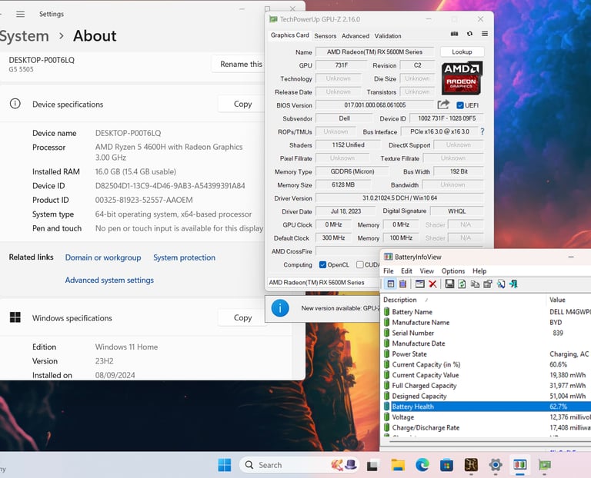Screen dimensions: 591x478
Task: Click the Settings gear taskbar icon
Action: (x=496, y=465)
